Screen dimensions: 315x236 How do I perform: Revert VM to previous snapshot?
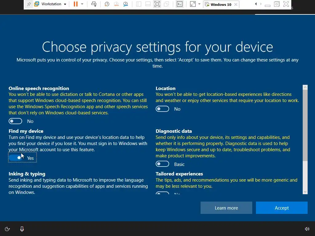(116, 4)
